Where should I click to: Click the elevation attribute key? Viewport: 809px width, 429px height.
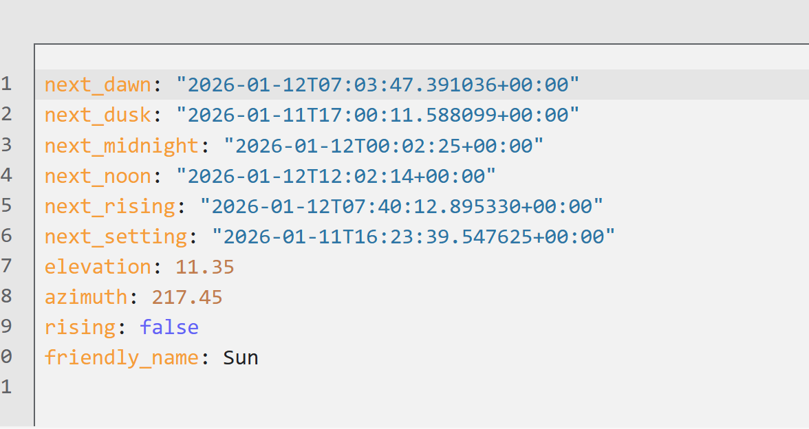coord(98,267)
